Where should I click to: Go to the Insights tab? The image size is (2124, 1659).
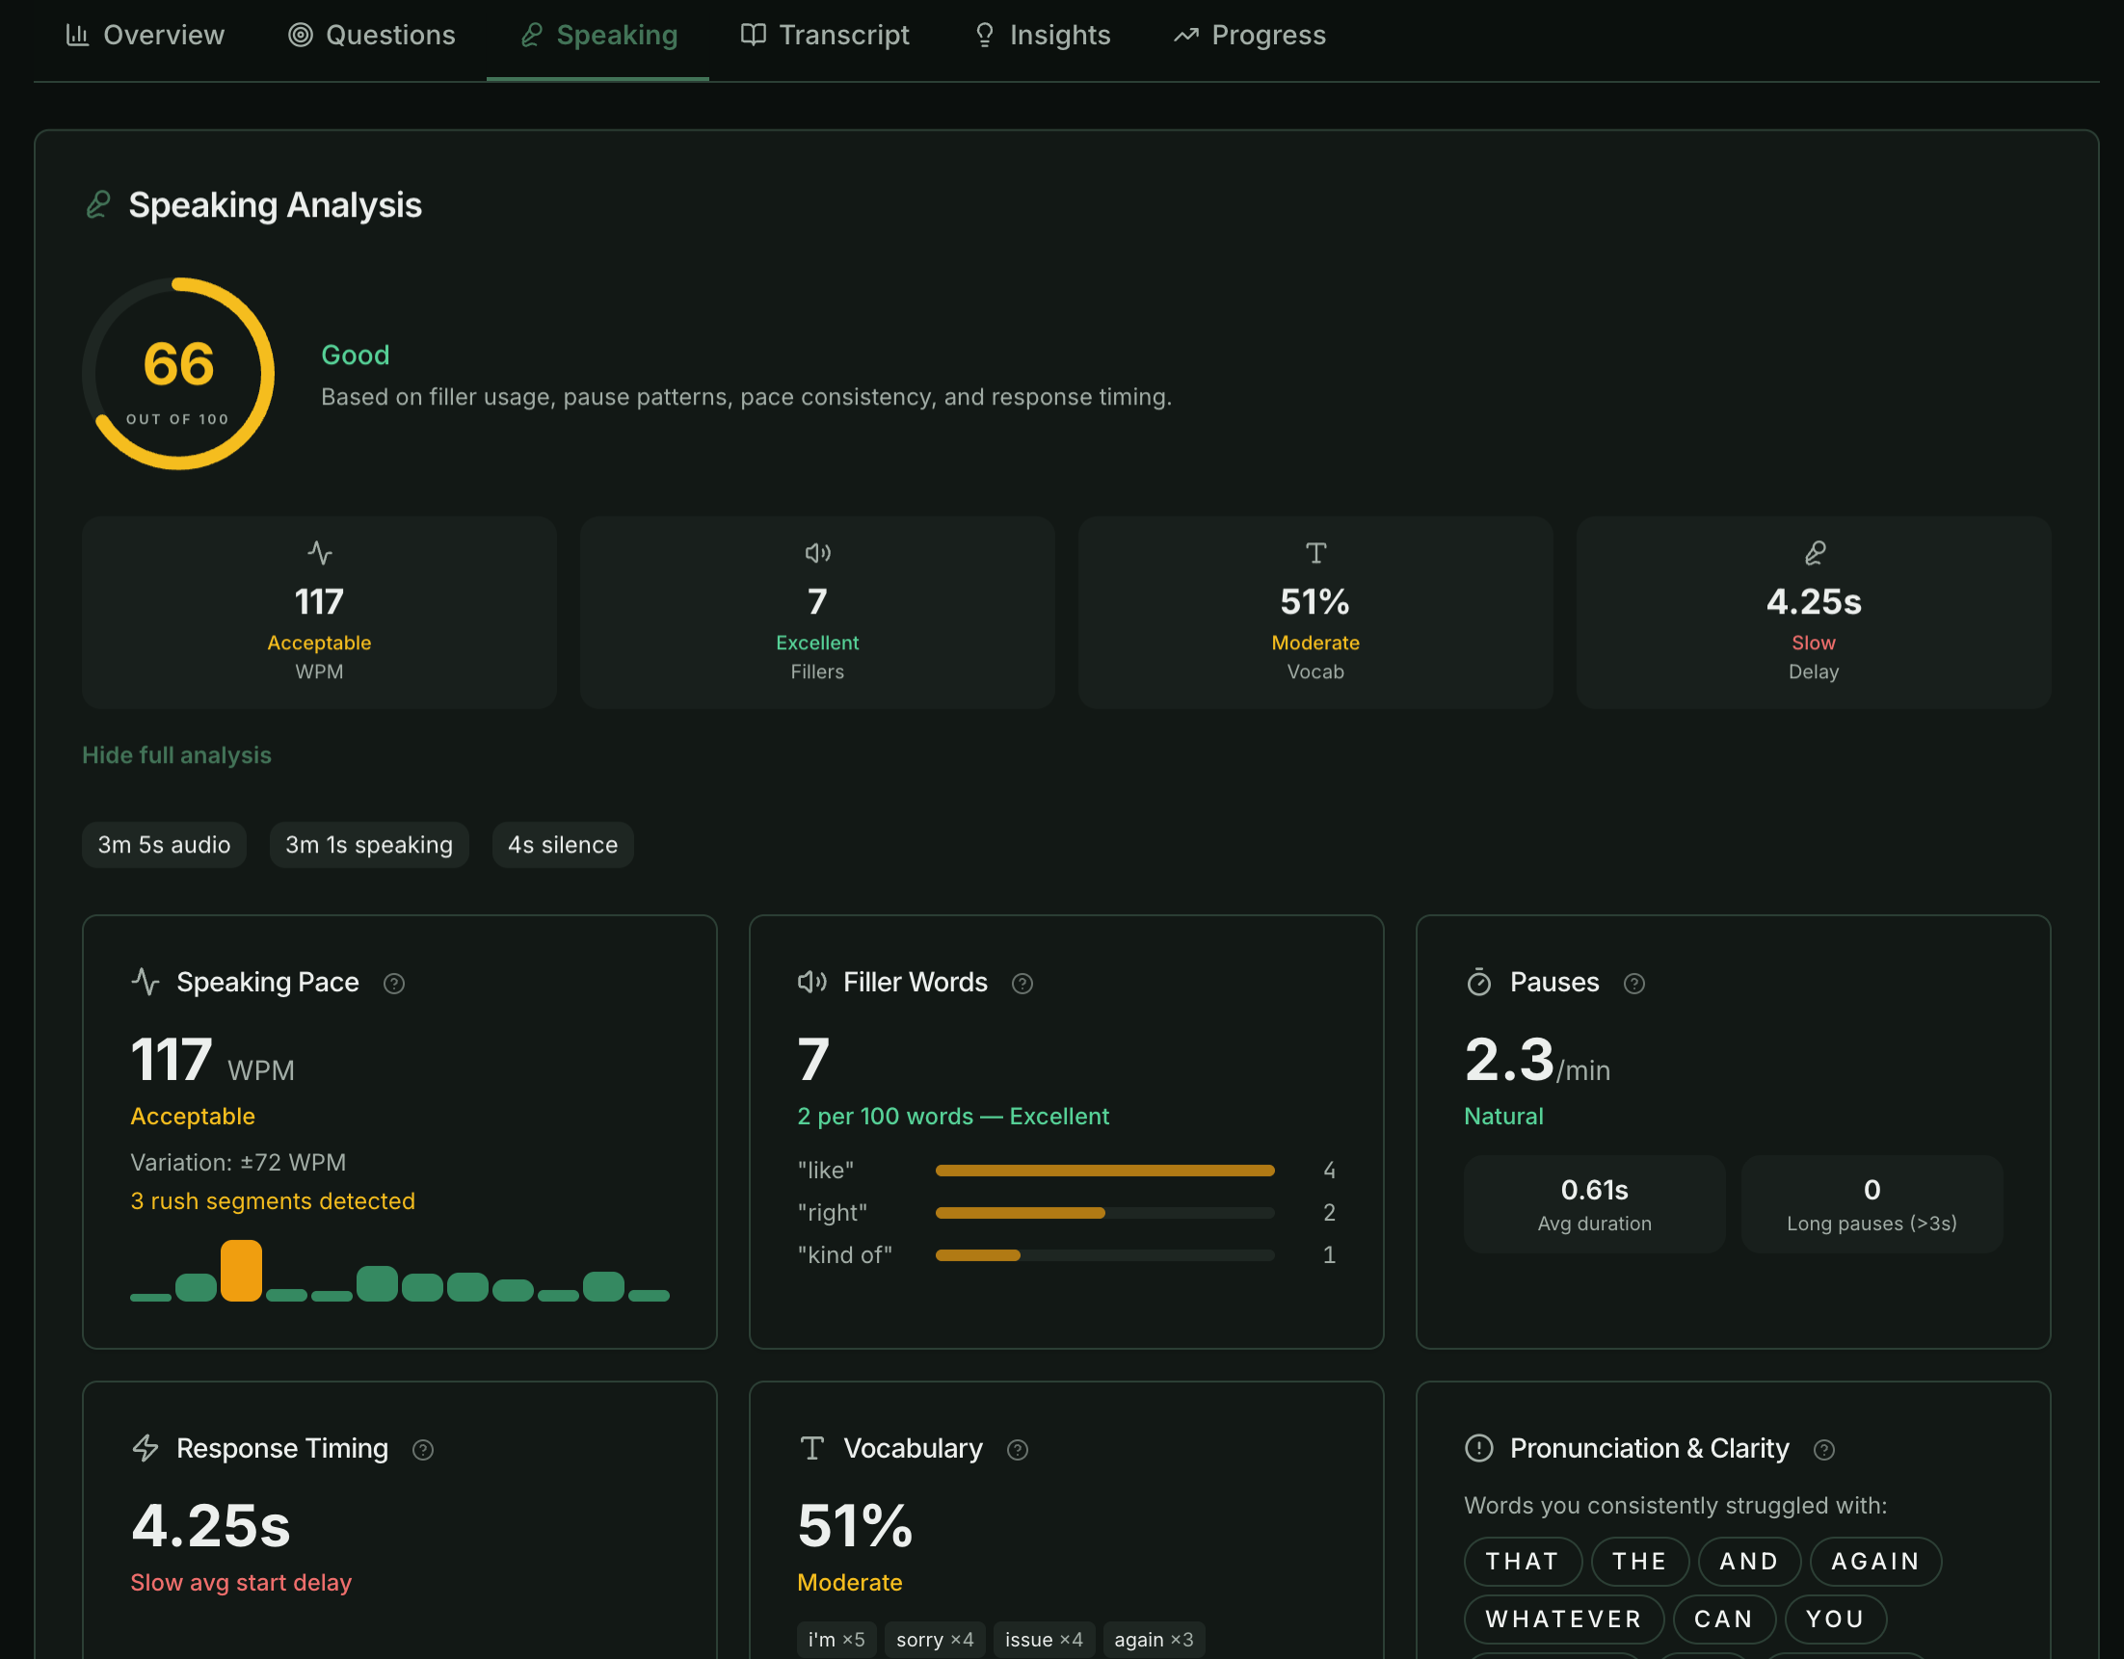tap(1042, 35)
